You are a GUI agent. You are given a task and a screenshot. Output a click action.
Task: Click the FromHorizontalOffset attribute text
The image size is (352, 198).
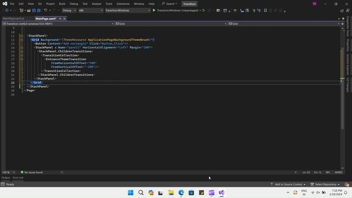coord(68,63)
